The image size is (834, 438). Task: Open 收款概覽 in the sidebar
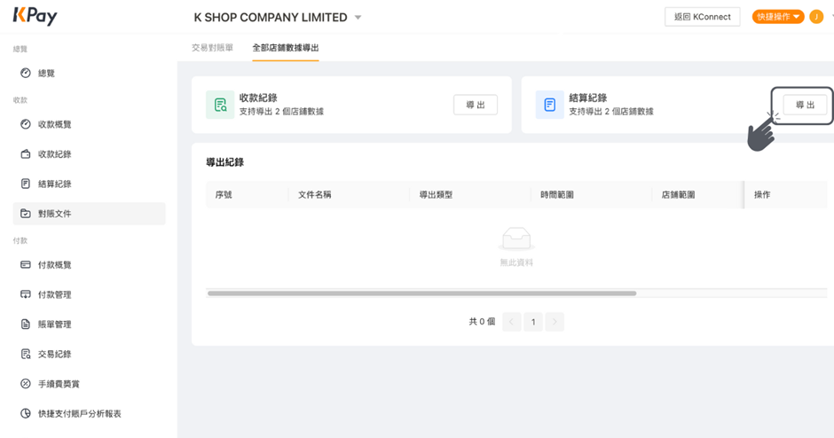pos(90,124)
